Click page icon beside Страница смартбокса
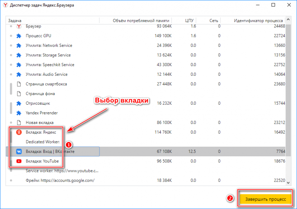 coord(19,84)
